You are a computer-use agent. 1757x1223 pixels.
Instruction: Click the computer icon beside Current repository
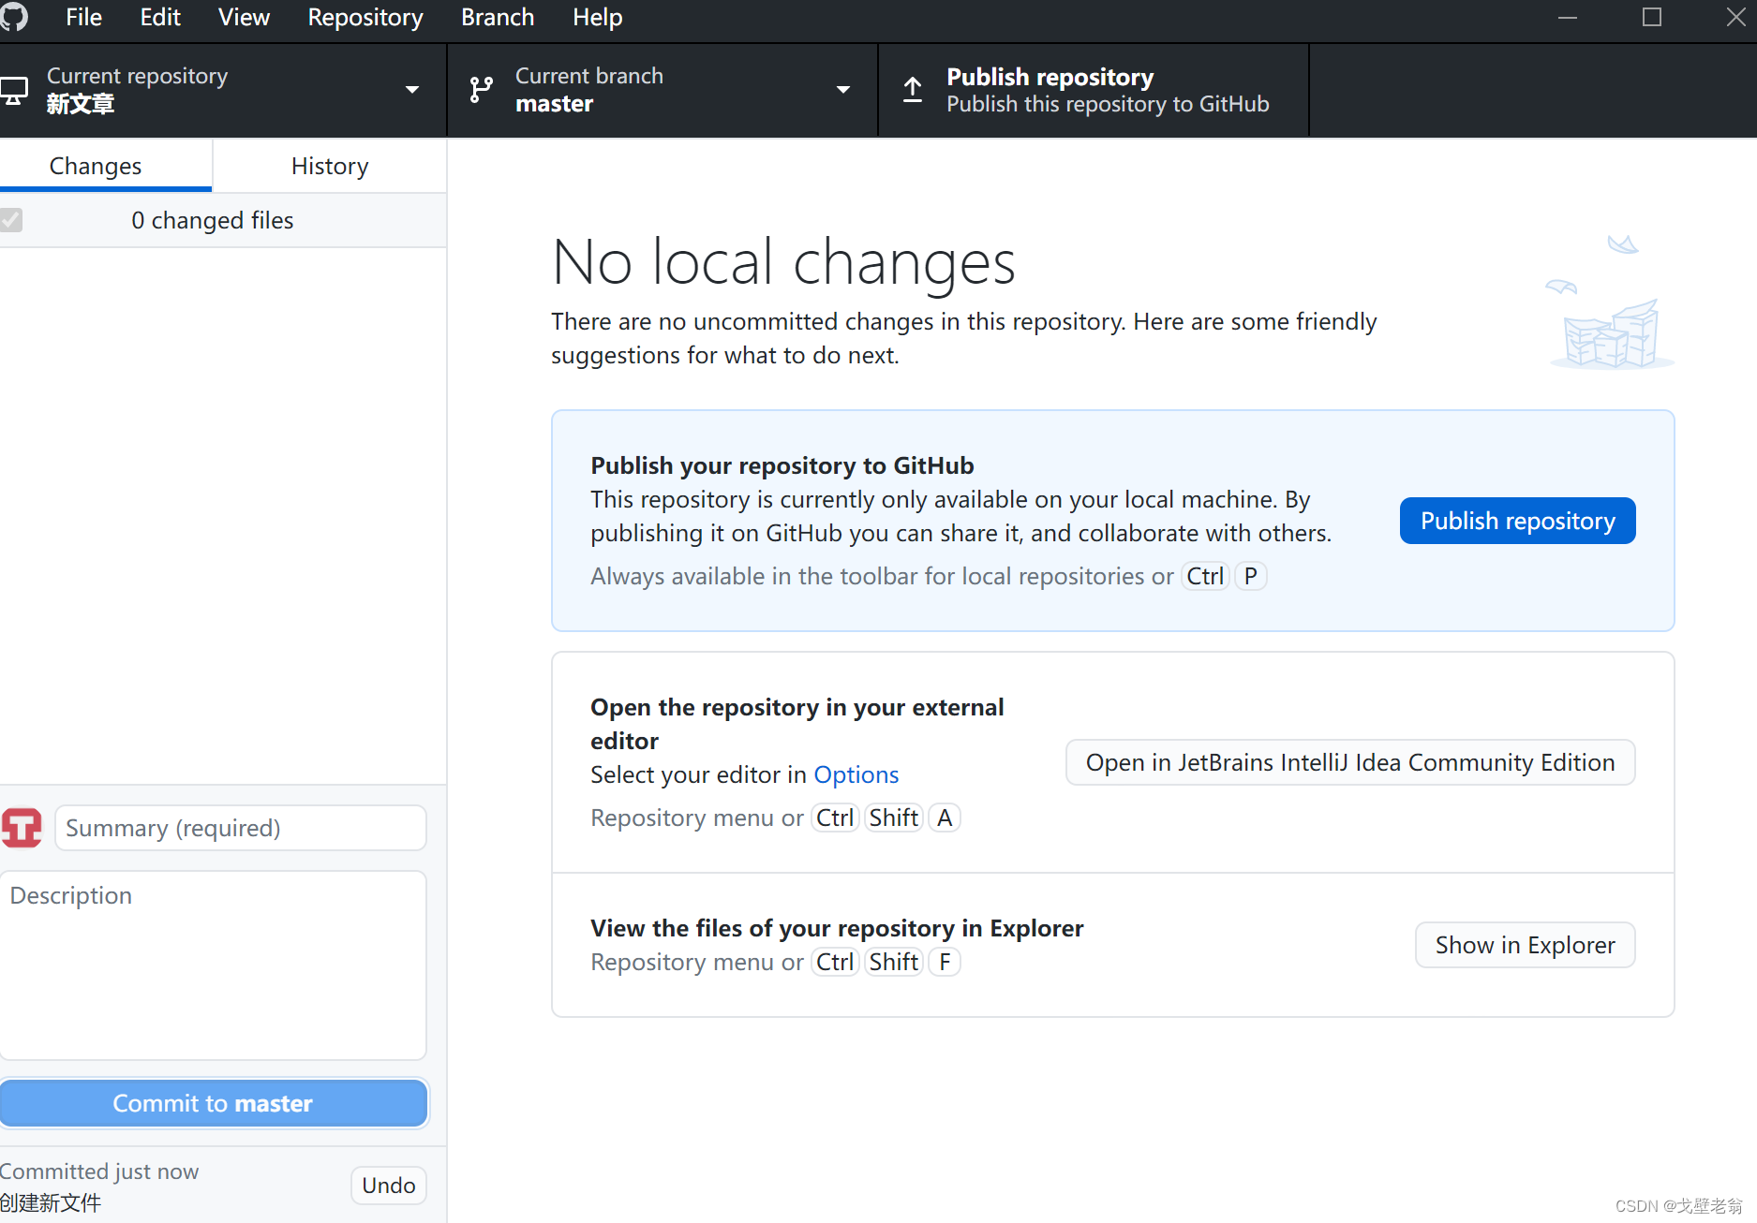(x=14, y=91)
